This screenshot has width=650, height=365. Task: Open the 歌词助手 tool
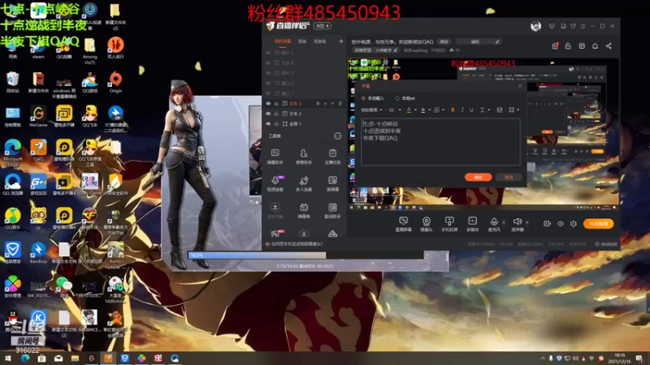pyautogui.click(x=332, y=210)
